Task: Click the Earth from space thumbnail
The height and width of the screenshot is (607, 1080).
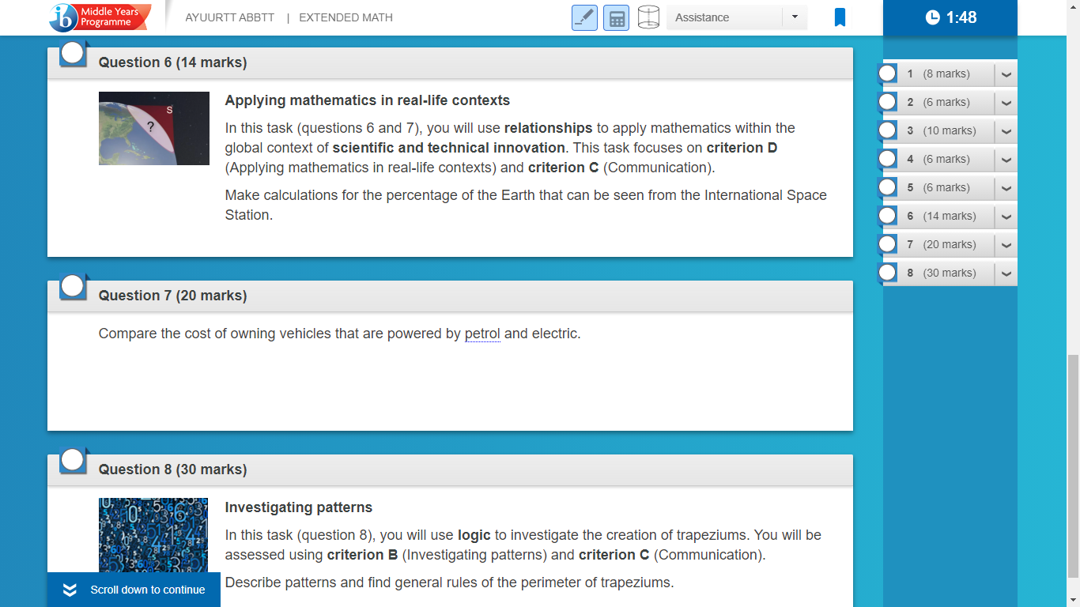Action: 154,128
